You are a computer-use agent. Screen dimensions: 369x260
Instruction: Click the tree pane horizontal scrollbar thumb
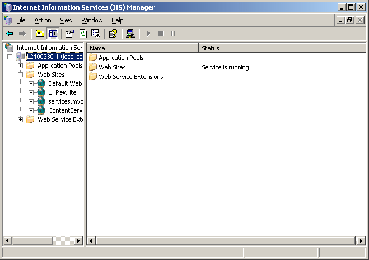[x=32, y=241]
